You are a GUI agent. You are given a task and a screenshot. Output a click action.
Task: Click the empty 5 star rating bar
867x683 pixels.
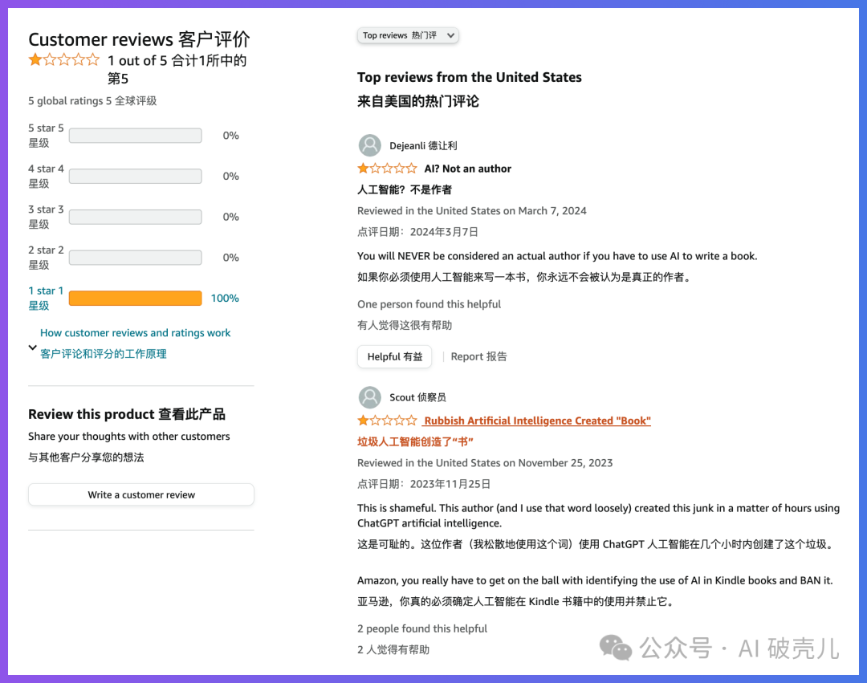pos(135,136)
